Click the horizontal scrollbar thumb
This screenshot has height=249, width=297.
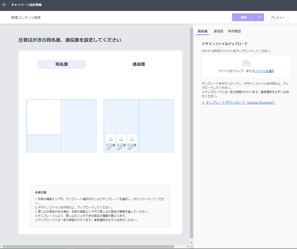[x=88, y=246]
